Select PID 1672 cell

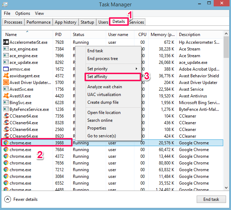[59, 69]
